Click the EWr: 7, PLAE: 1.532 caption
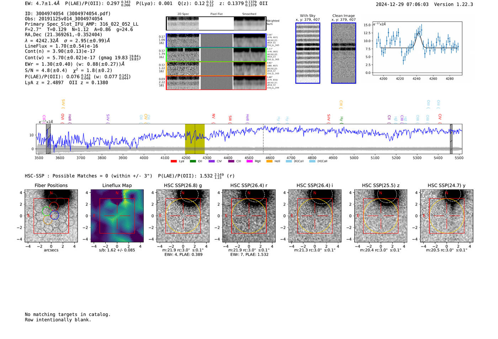This screenshot has height=339, width=498. [249, 255]
